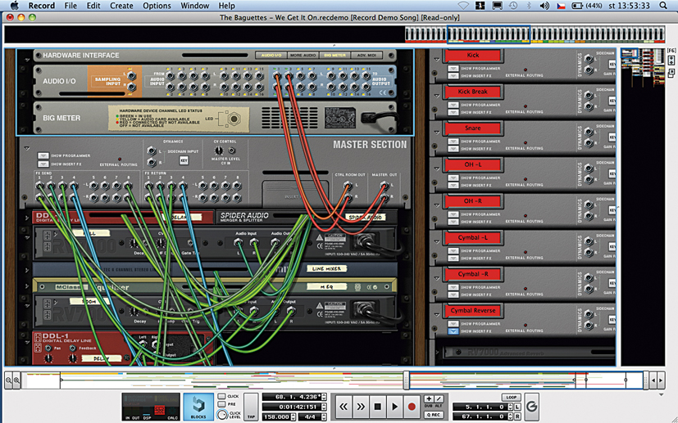This screenshot has width=678, height=423.
Task: Click the Snare channel name label
Action: [x=472, y=128]
